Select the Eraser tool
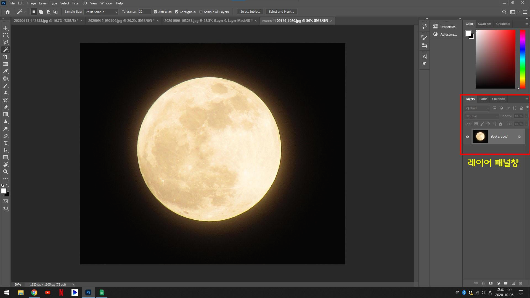The height and width of the screenshot is (298, 530). pos(6,107)
